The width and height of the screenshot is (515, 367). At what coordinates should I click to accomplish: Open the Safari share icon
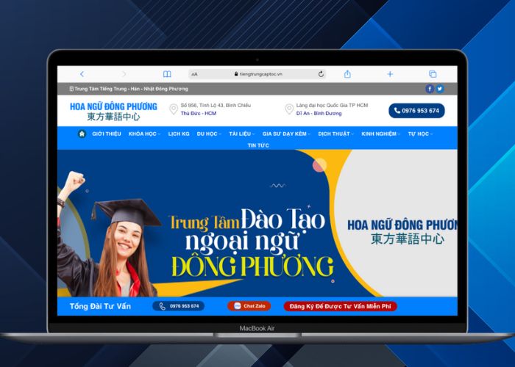(347, 74)
